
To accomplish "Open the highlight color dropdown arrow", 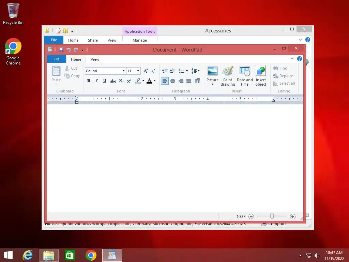I will (143, 81).
